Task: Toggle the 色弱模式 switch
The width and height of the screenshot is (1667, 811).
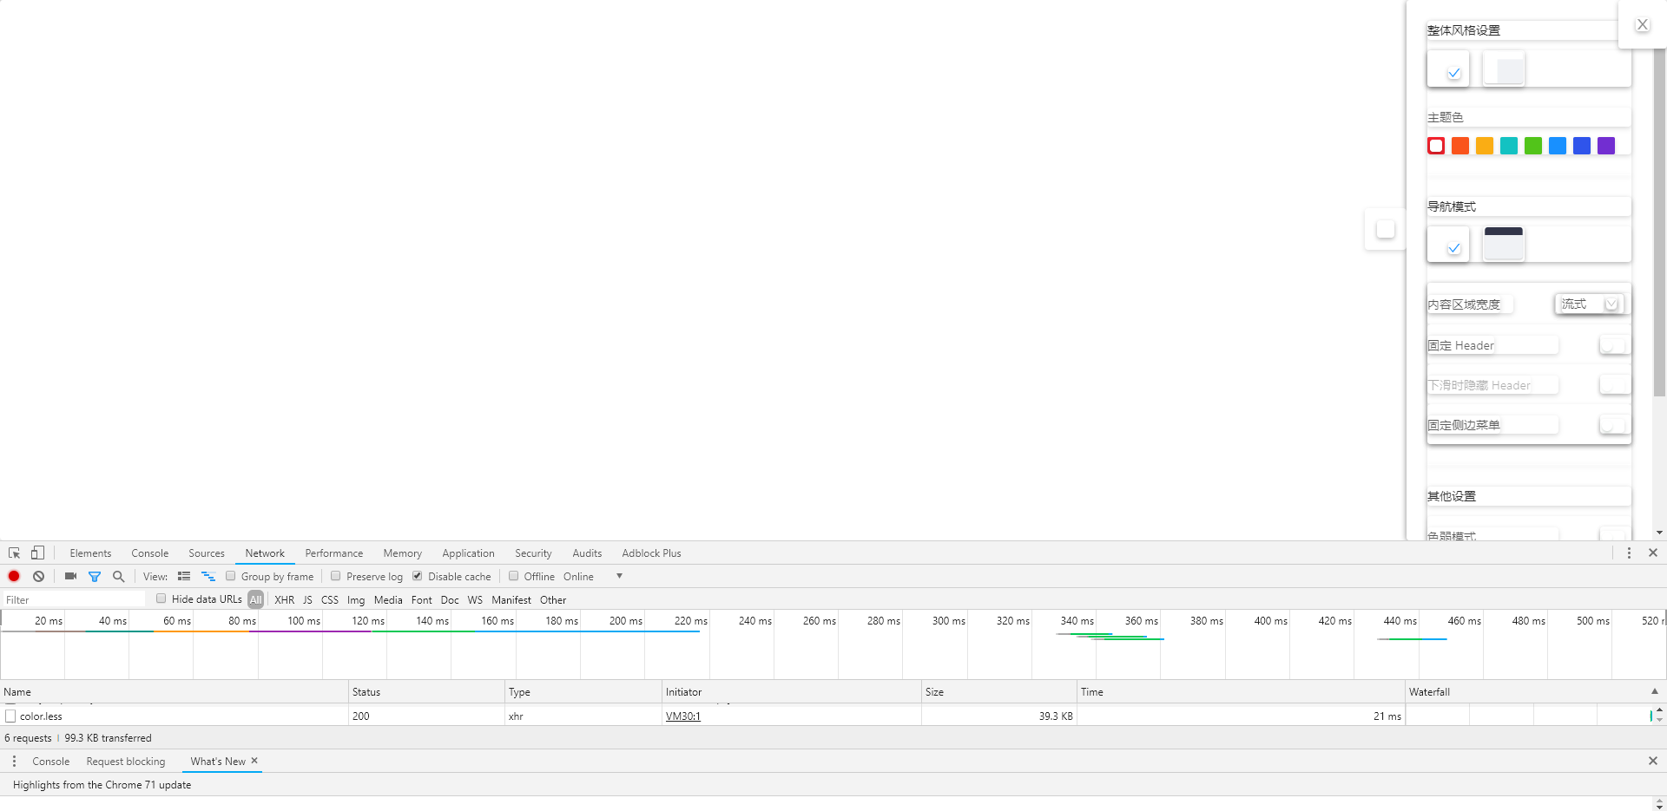Action: coord(1615,533)
